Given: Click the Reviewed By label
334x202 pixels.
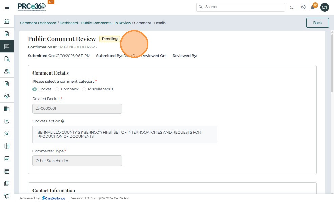Looking at the screenshot, I should click(185, 56).
